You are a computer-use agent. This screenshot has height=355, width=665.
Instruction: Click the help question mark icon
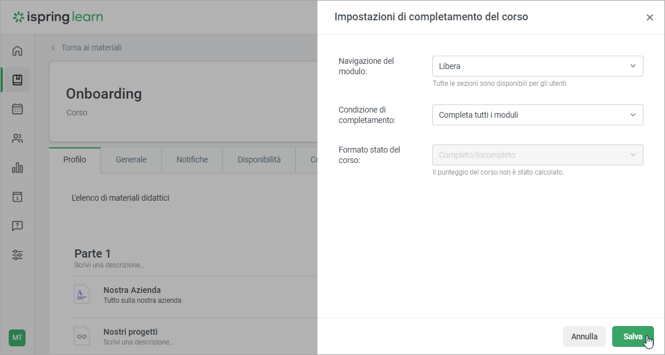tap(17, 226)
